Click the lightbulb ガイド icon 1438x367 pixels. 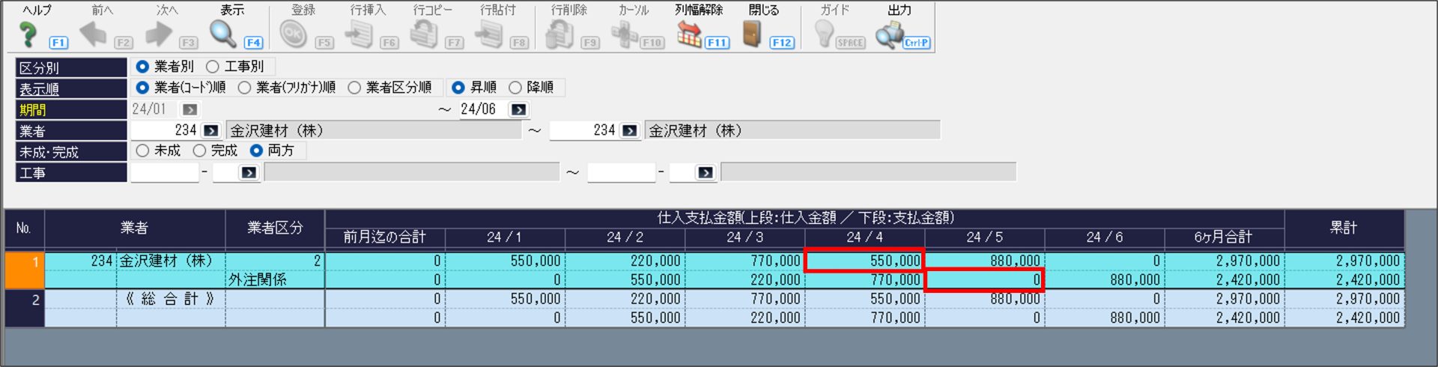pyautogui.click(x=824, y=34)
